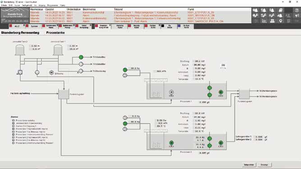Select the mixer motor in Procestank 1
The image size is (301, 169).
coord(171,92)
